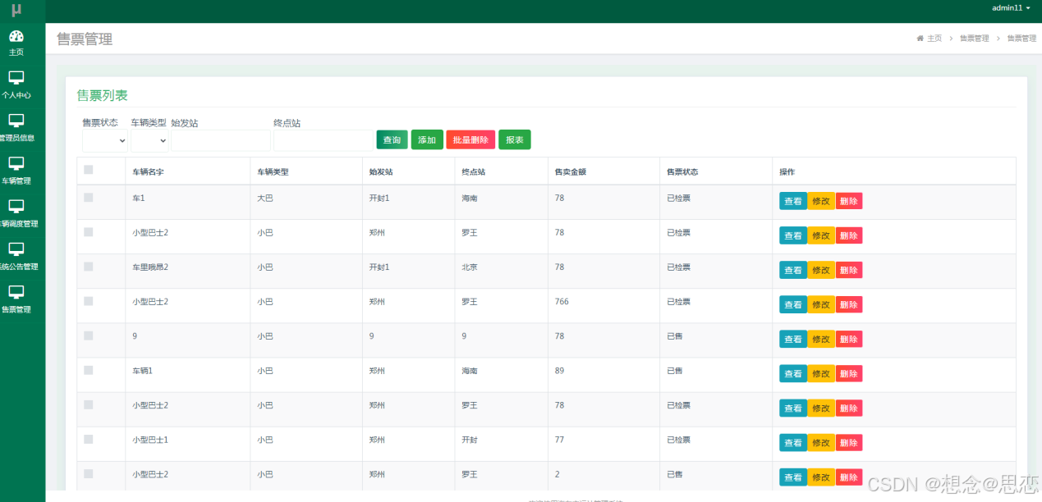Open the 售票状态 dropdown filter

coord(105,141)
